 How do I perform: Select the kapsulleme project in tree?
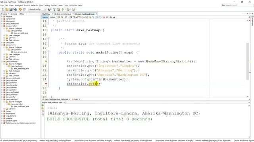tap(11, 114)
